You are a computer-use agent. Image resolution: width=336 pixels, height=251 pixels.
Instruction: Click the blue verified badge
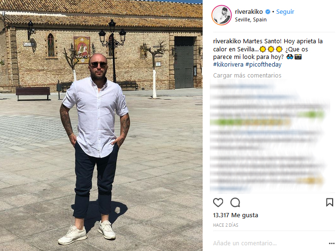coord(268,12)
